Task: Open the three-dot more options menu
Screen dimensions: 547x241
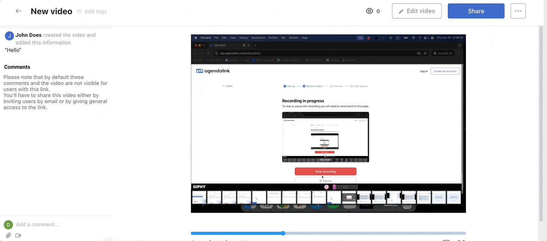Action: pyautogui.click(x=518, y=11)
